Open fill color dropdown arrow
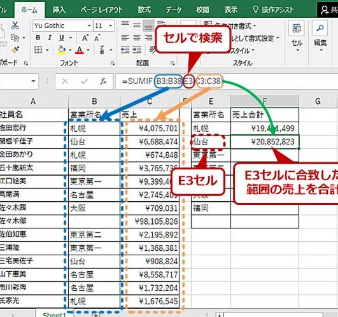The height and width of the screenshot is (317, 338). tap(70, 50)
